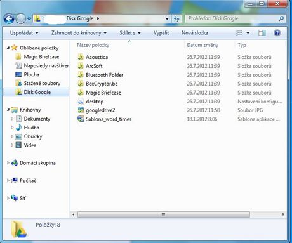Select the Obrázky library
This screenshot has width=292, height=243.
[x=29, y=136]
